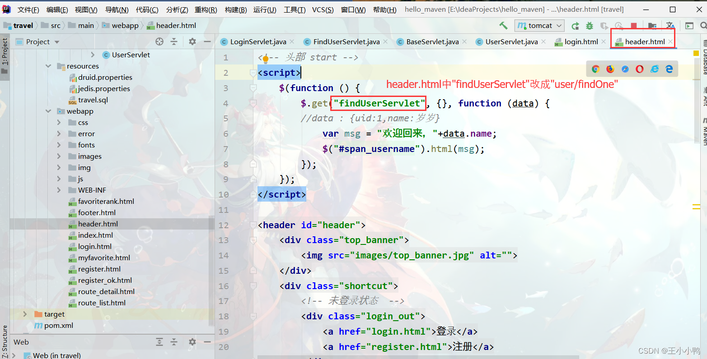Click the Search Everywhere magnifier icon
Screen dimensions: 707x359
703,26
